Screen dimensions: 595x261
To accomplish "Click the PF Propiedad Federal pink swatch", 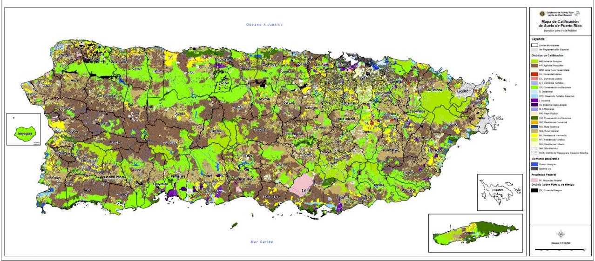I will coord(534,180).
